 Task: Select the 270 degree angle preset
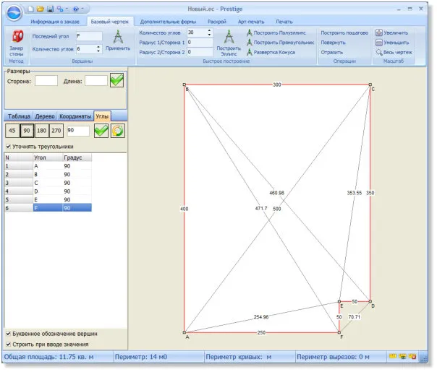56,131
